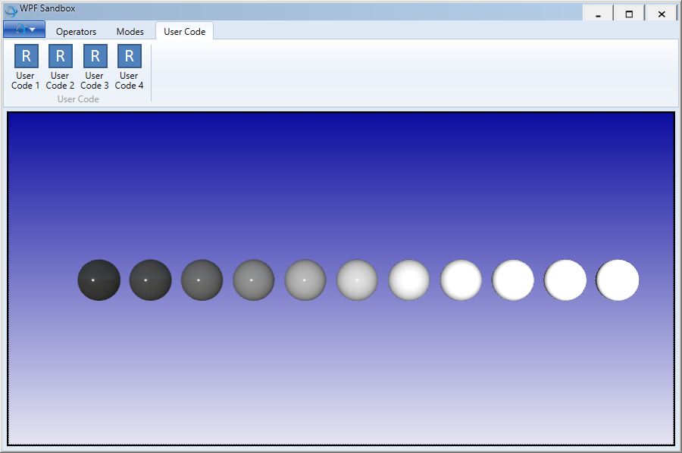The height and width of the screenshot is (453, 682).
Task: Open the blue application menu dropdown
Action: 24,30
